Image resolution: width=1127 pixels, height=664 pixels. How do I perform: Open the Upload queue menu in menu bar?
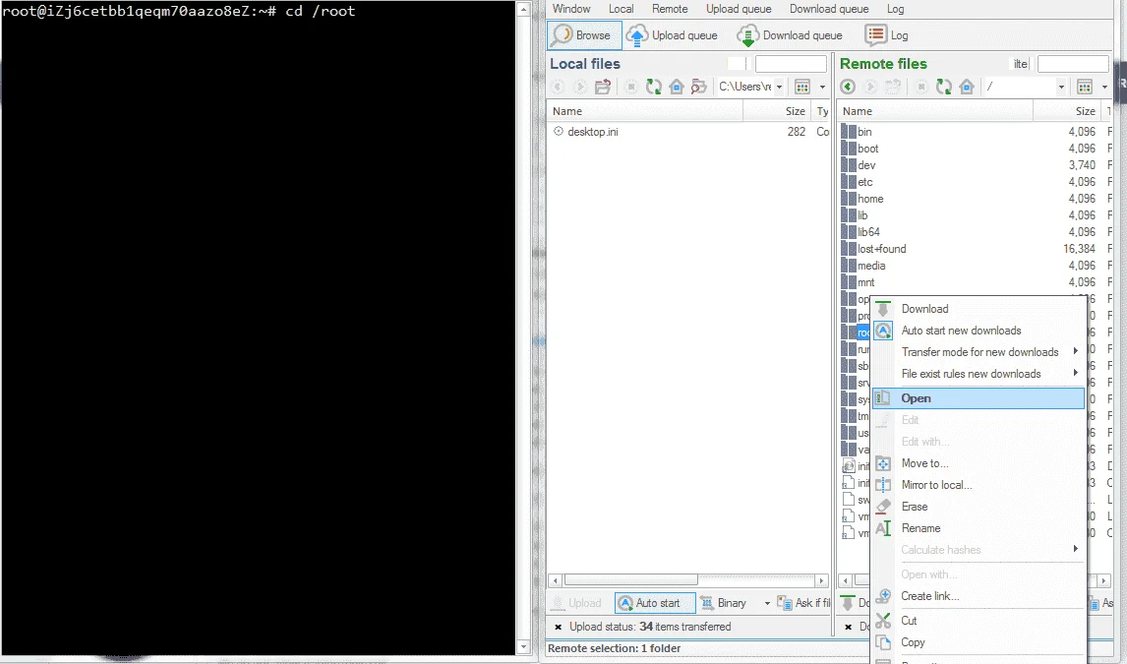click(x=739, y=9)
